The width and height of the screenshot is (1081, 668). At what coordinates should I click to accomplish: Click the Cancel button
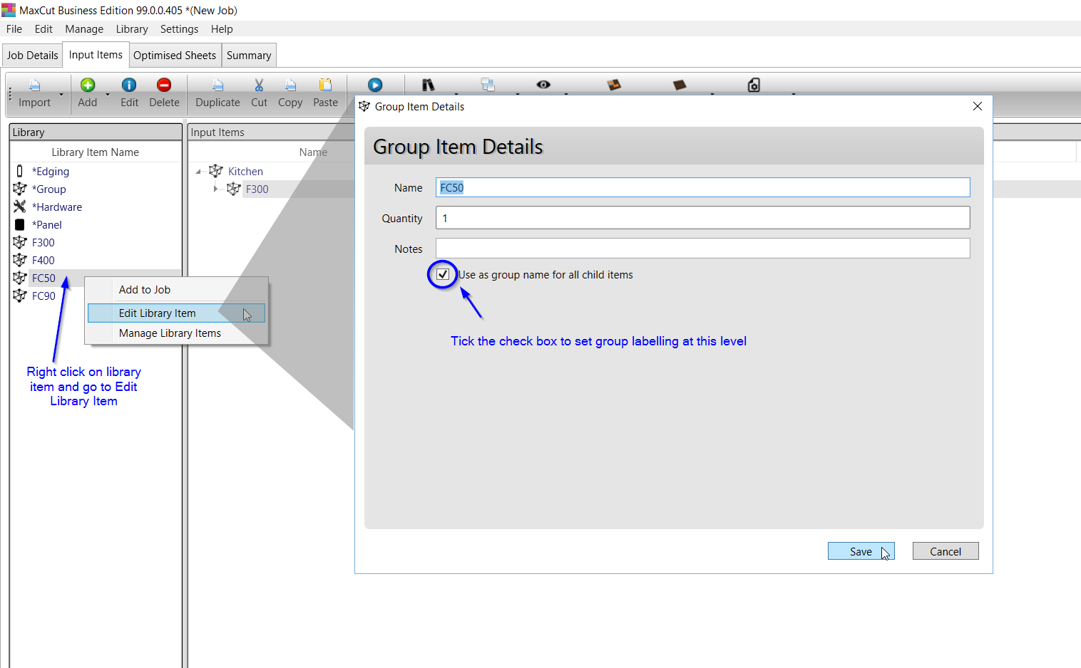pos(946,551)
